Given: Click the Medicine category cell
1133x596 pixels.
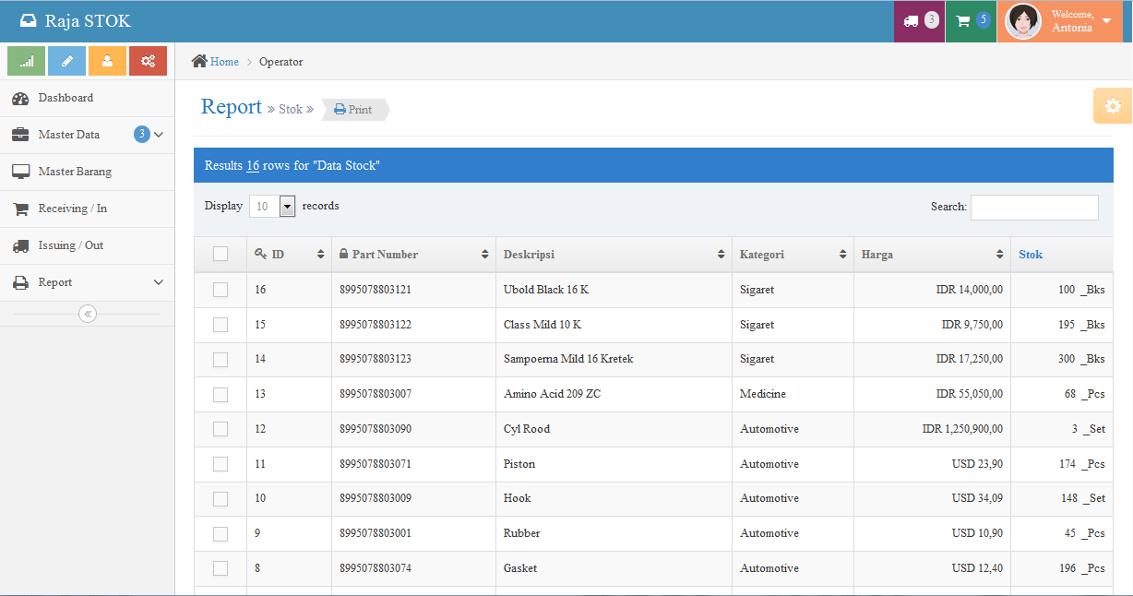Looking at the screenshot, I should pyautogui.click(x=763, y=394).
